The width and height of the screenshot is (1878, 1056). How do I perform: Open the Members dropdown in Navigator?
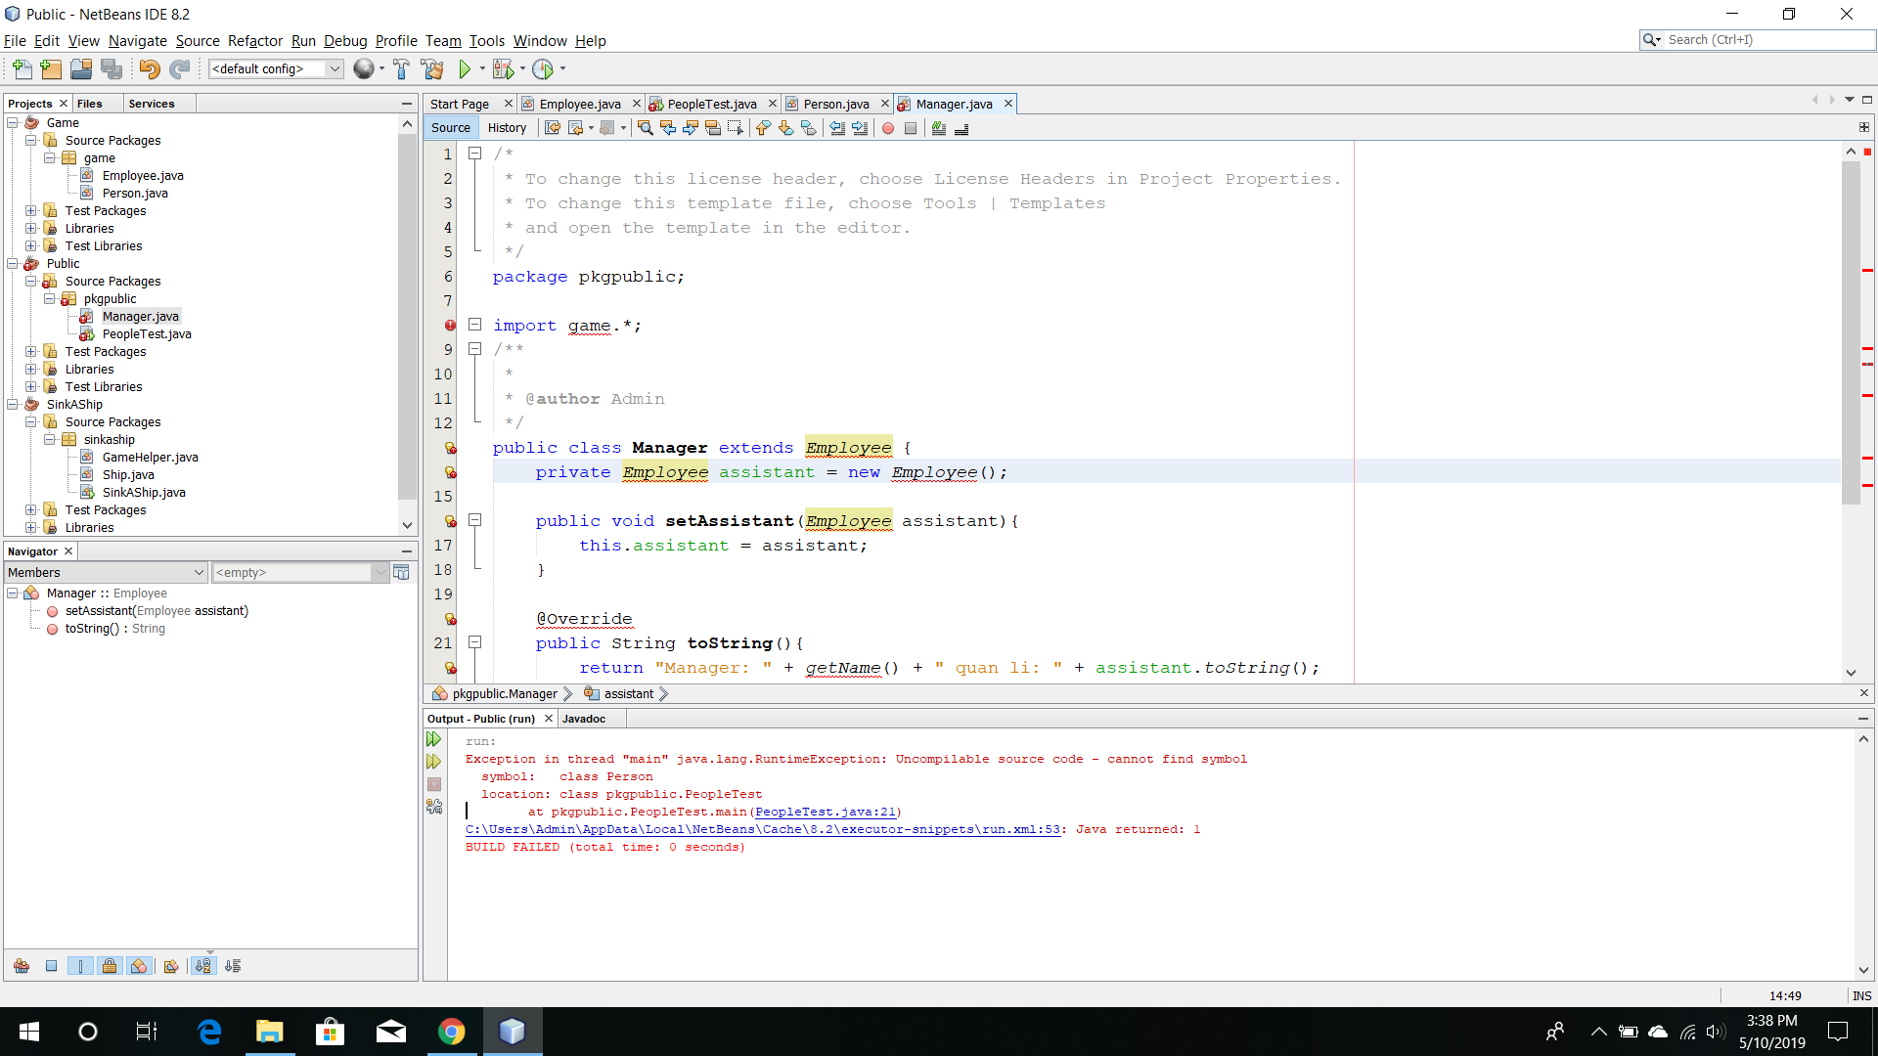106,573
